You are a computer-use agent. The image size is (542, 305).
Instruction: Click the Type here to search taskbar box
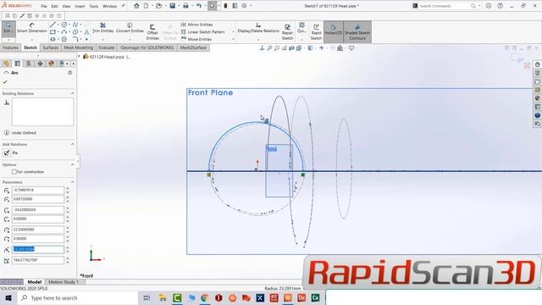[78, 297]
